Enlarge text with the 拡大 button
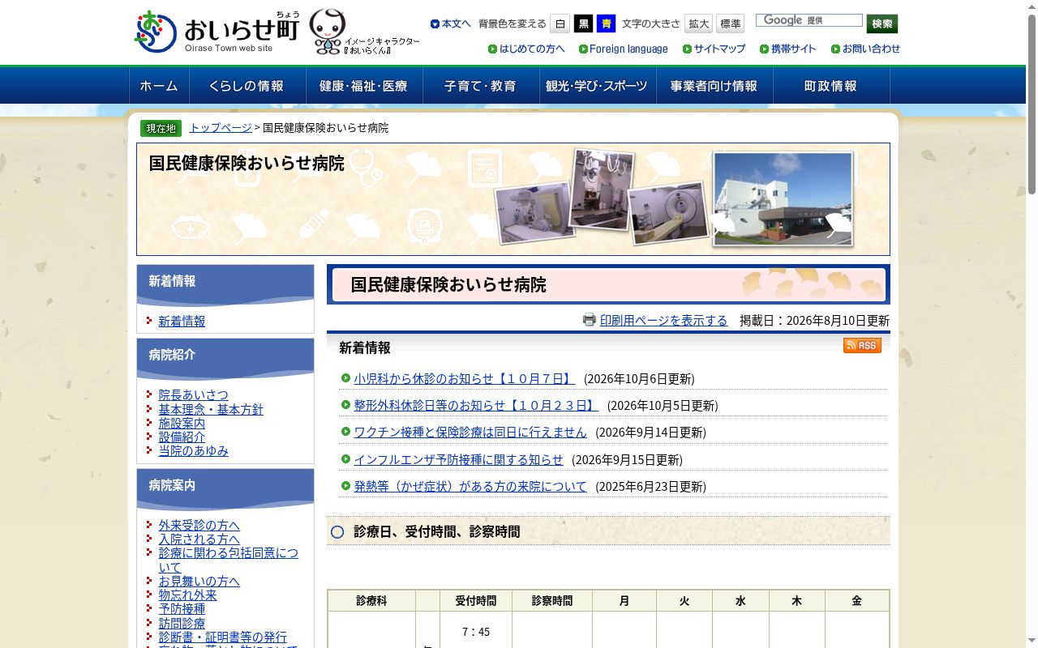Screen dimensions: 1038x648 point(698,23)
